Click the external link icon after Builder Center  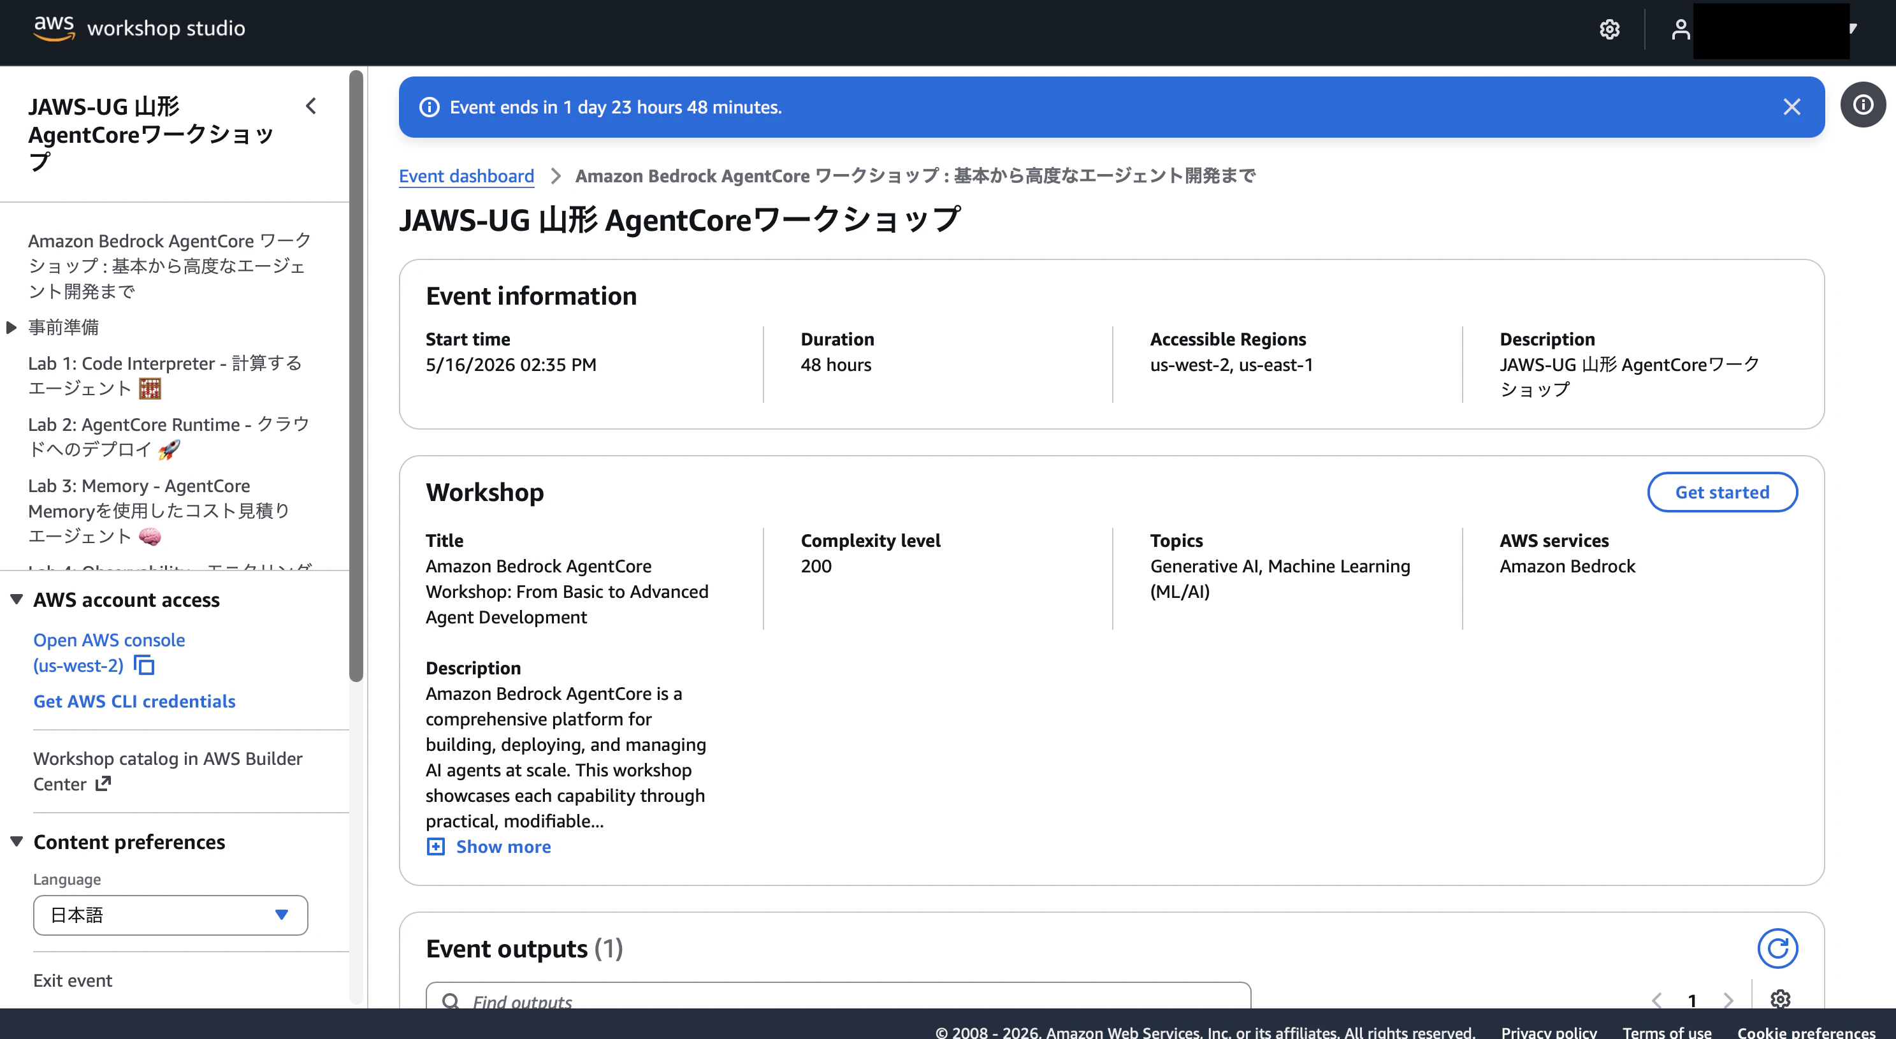point(103,783)
